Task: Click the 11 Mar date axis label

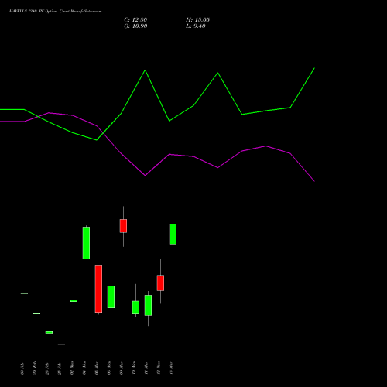Action: (146, 368)
